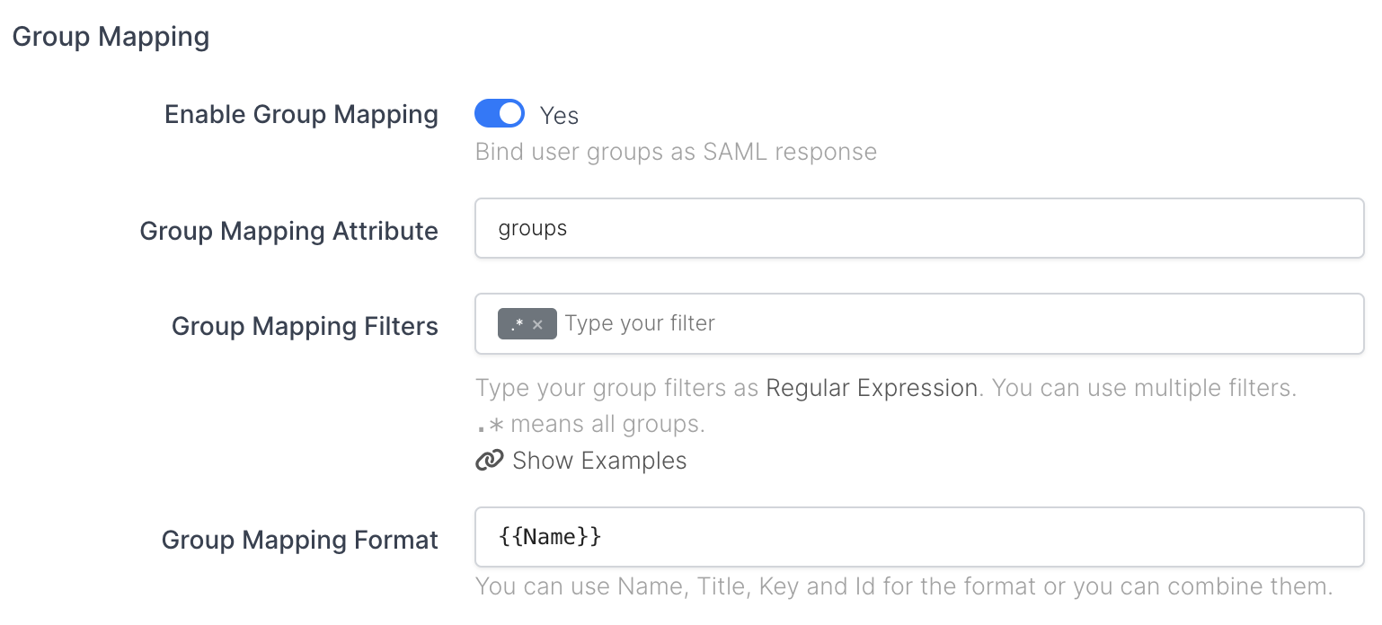Focus the Group Mapping Attribute field
This screenshot has width=1382, height=625.
point(918,229)
